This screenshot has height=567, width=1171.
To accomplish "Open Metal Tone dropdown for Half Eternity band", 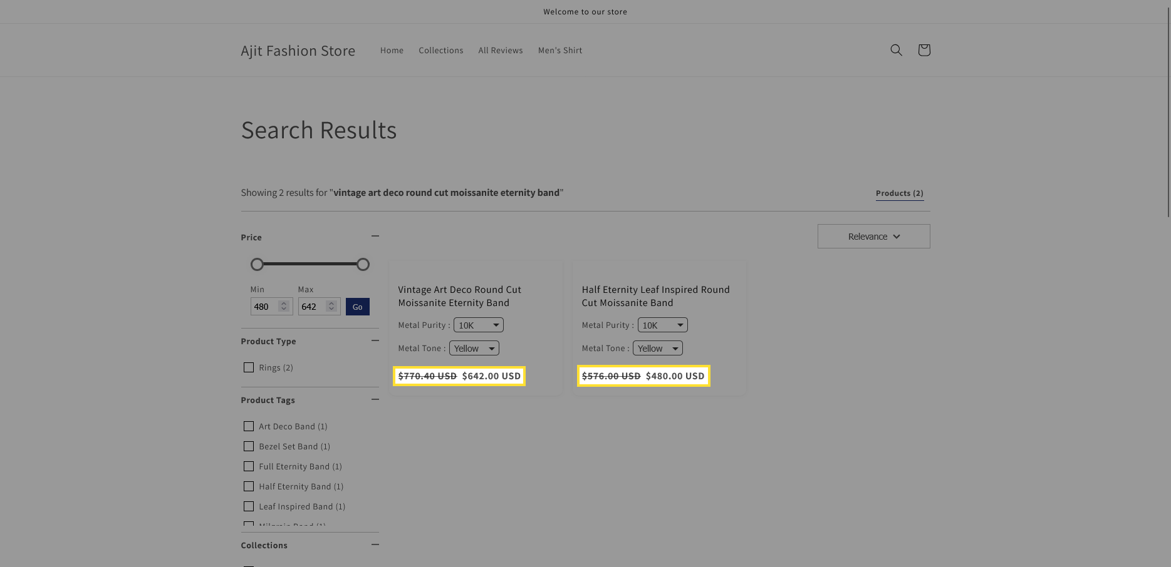I will tap(657, 349).
